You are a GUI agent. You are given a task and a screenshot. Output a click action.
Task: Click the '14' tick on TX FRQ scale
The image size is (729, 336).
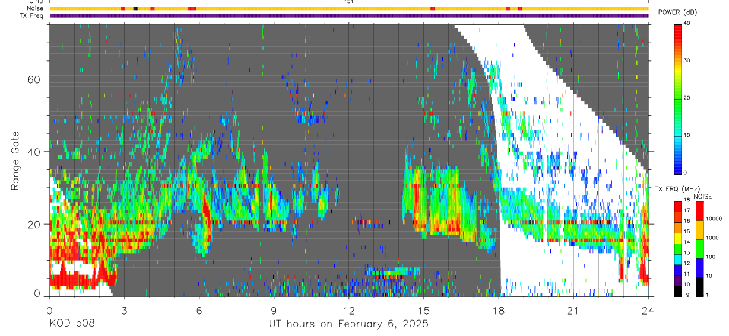[686, 242]
